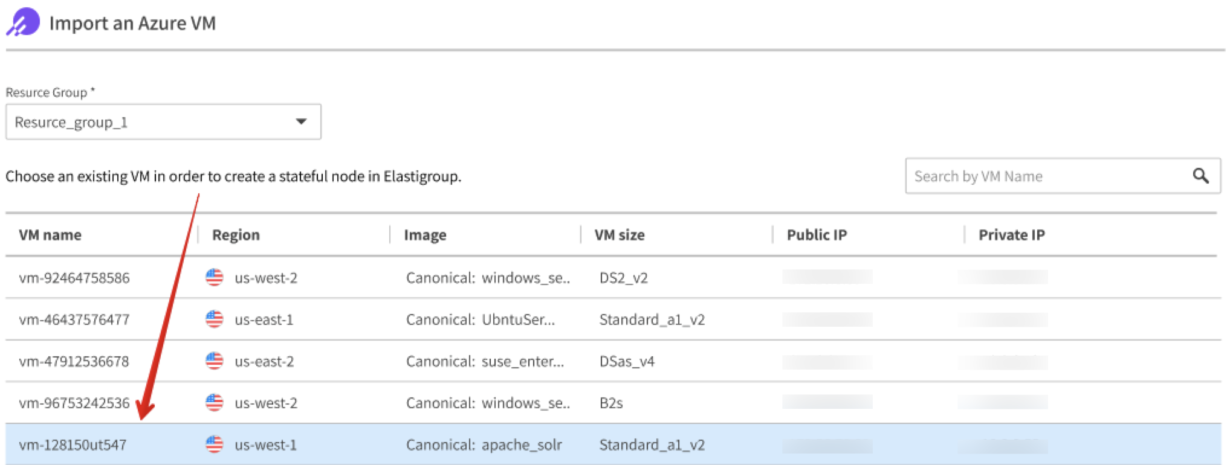Click the Spot logo icon beside the title
This screenshot has width=1227, height=465.
point(23,23)
